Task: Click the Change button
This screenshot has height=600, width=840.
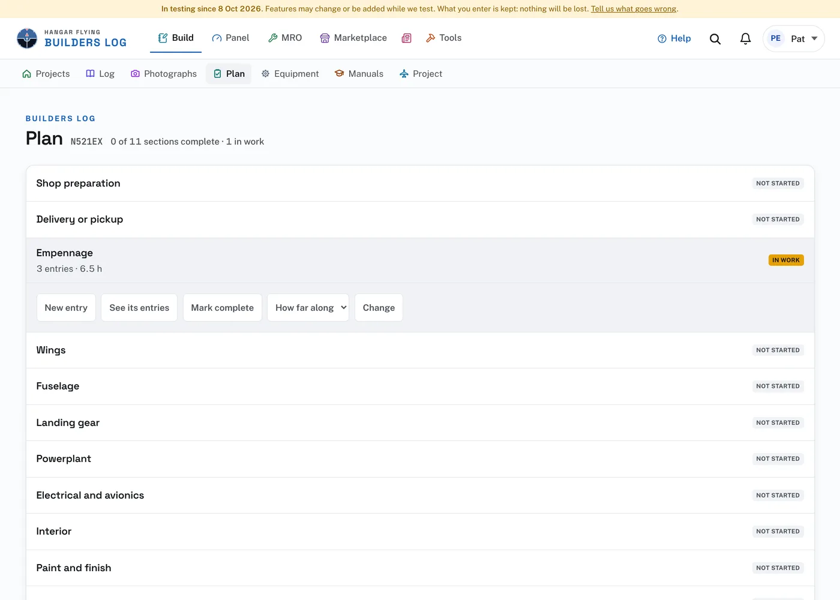Action: [379, 308]
